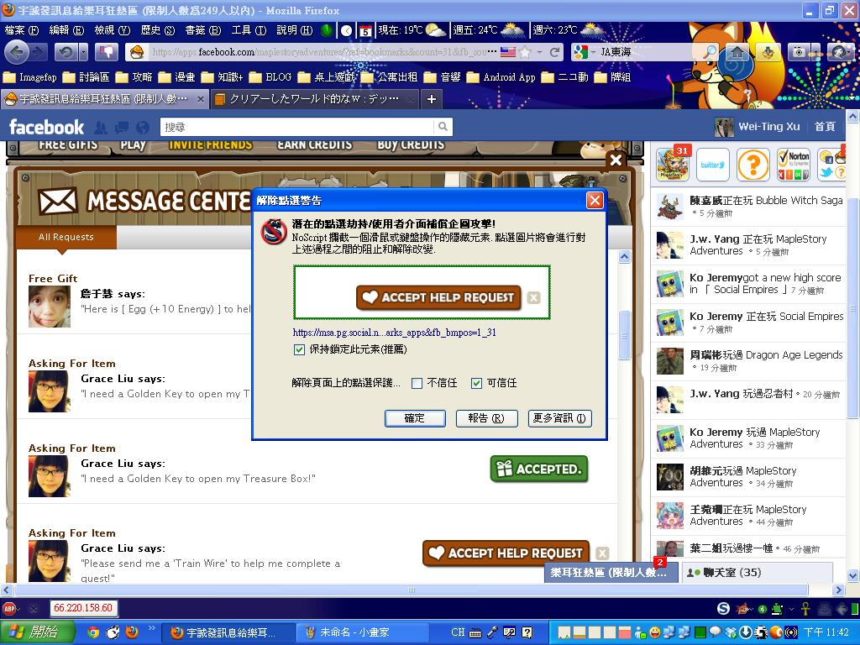
Task: Click the Home toolbar icon
Action: click(737, 52)
